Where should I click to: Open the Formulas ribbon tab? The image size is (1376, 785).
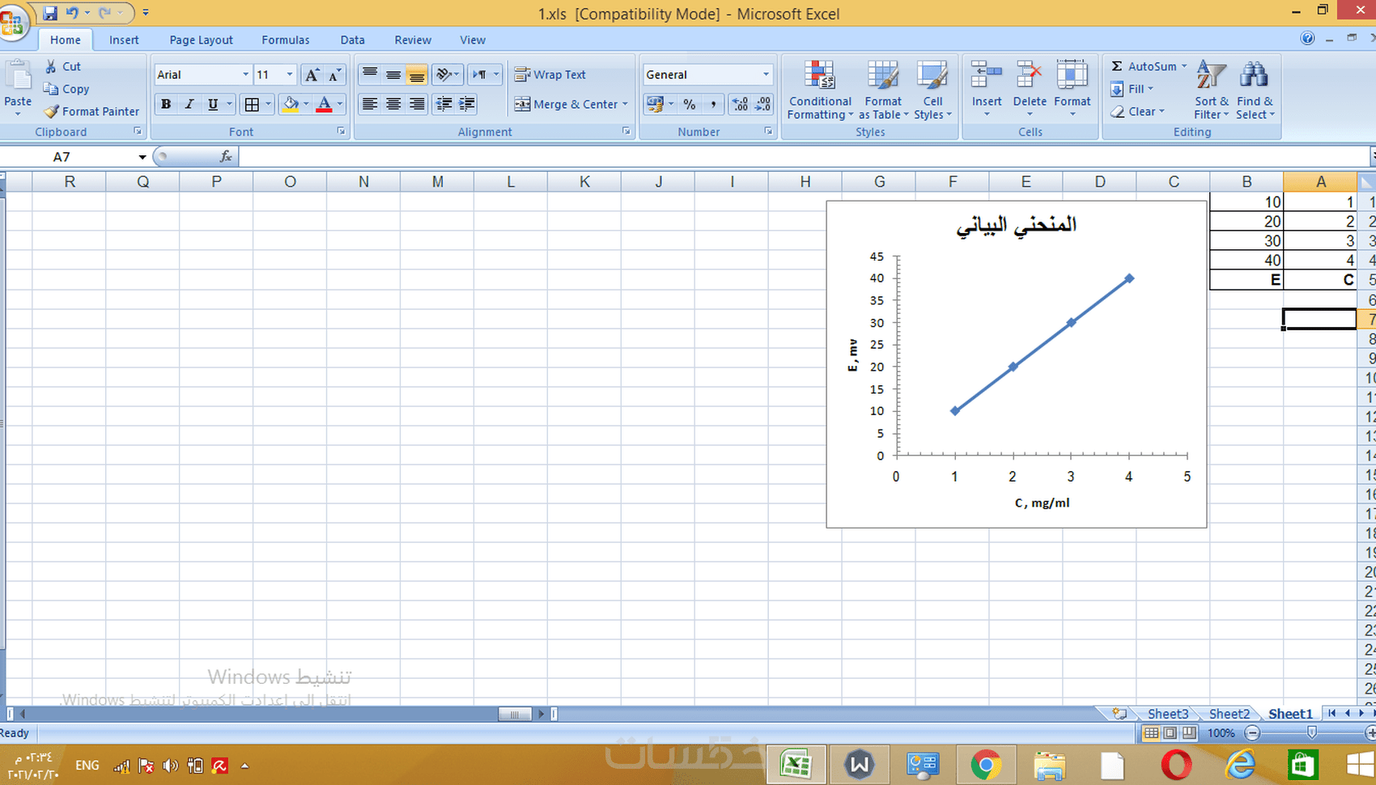point(285,40)
